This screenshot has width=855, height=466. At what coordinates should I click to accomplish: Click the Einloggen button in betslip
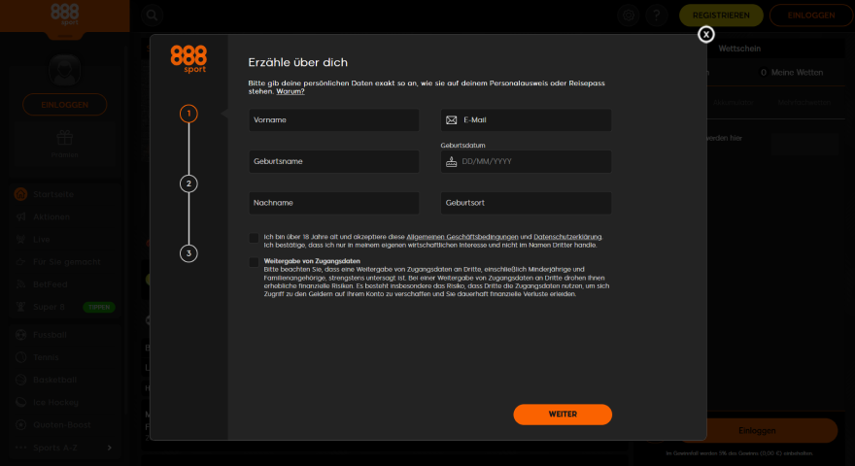point(757,431)
